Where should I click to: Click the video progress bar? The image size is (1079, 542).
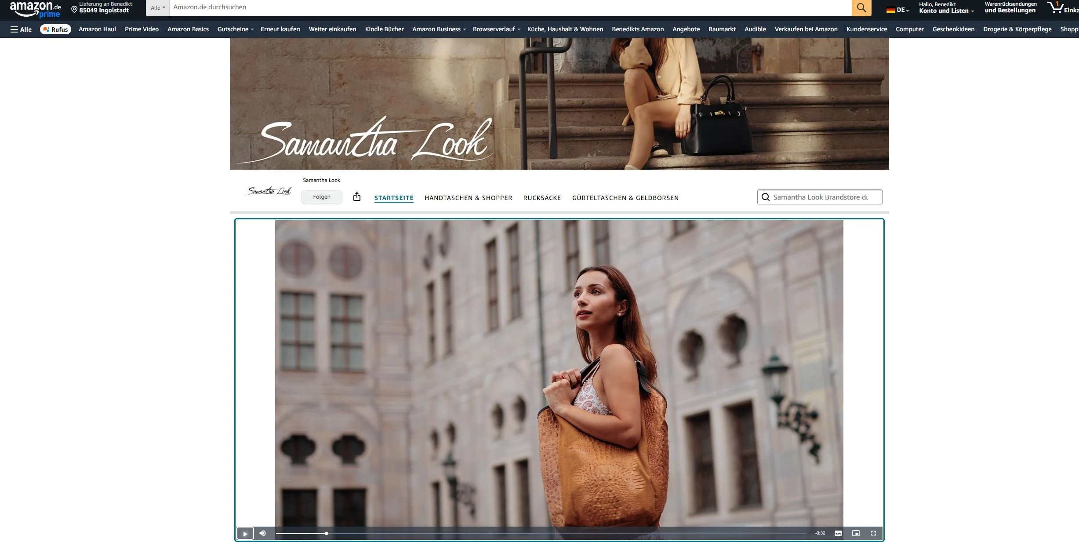click(x=541, y=533)
